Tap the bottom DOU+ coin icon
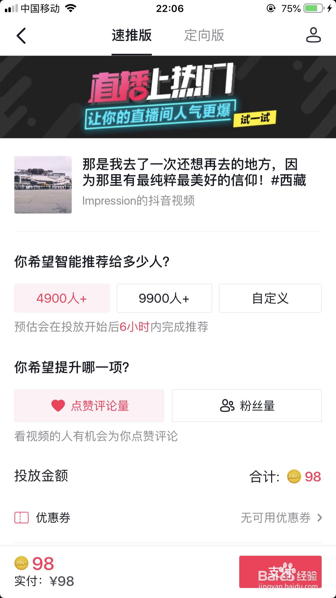Screen dimensions: 336x598 pos(21,563)
